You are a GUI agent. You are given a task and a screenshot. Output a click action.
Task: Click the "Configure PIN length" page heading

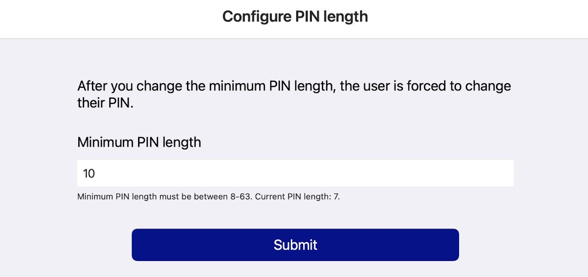[x=295, y=16]
